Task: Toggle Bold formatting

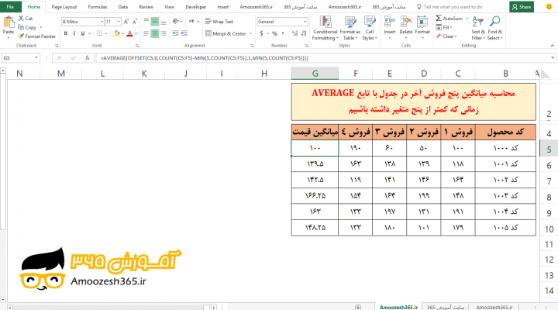Action: click(x=65, y=33)
